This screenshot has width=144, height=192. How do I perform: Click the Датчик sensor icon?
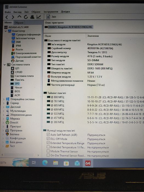pyautogui.click(x=13, y=61)
